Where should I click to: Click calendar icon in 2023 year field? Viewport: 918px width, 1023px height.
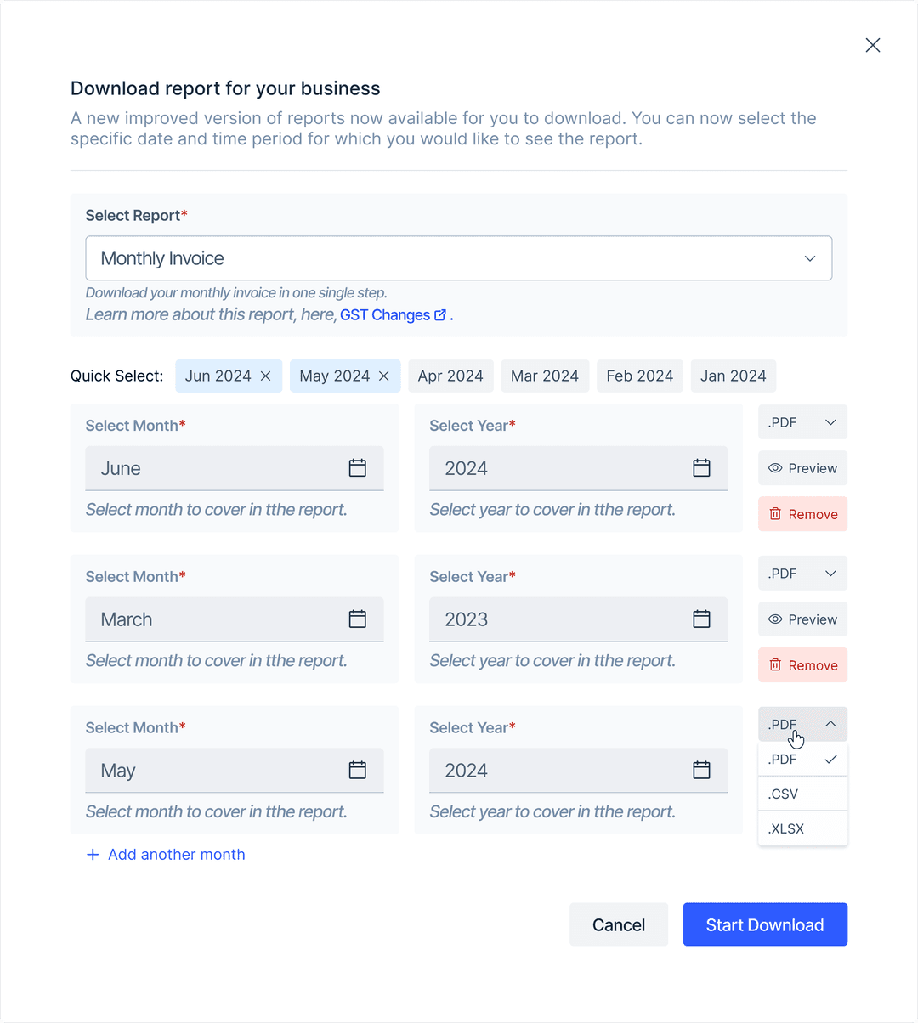(x=701, y=619)
